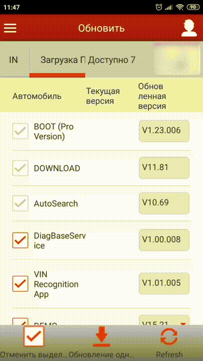Switch to the IN tab
203x361 pixels.
coord(13,60)
